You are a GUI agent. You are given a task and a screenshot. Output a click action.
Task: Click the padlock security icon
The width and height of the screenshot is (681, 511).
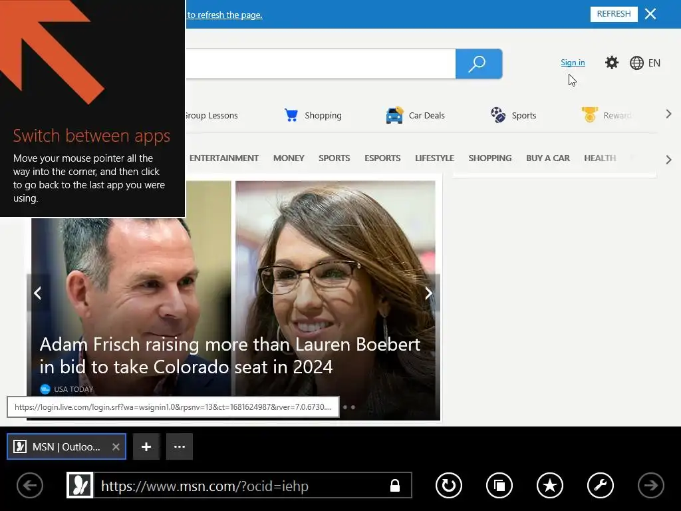[x=395, y=485]
